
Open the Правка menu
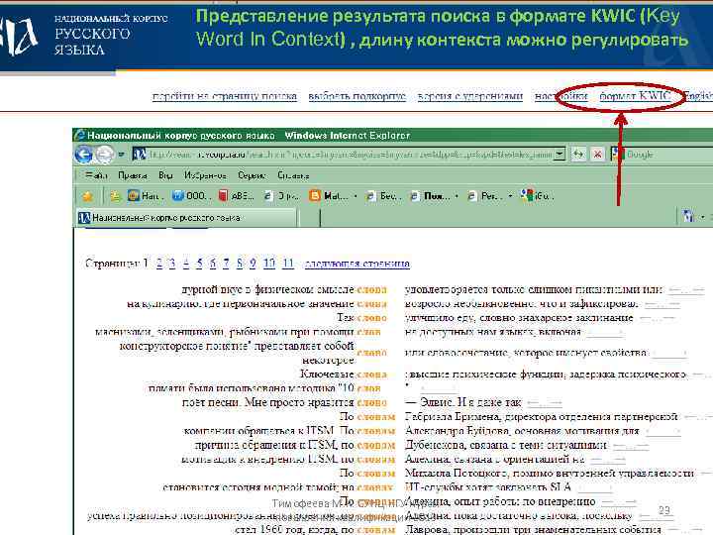click(133, 175)
